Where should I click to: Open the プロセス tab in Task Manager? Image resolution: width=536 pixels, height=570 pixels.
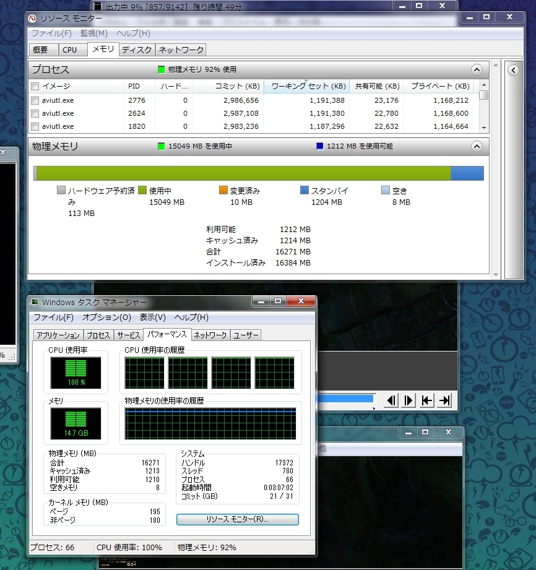coord(98,335)
